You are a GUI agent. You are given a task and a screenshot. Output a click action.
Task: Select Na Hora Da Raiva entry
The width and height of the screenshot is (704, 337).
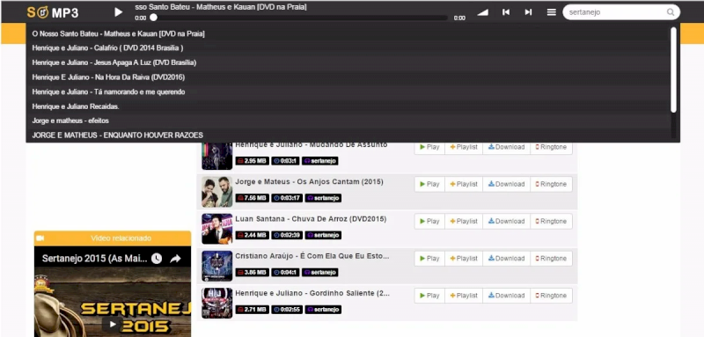point(108,77)
